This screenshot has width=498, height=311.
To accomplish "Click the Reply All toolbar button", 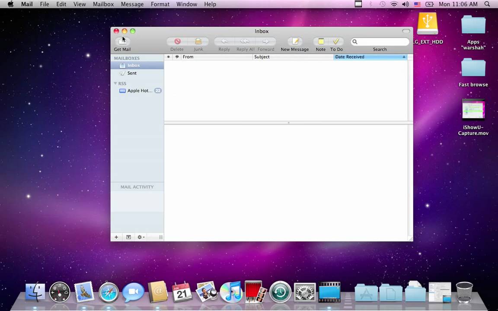I will point(245,41).
